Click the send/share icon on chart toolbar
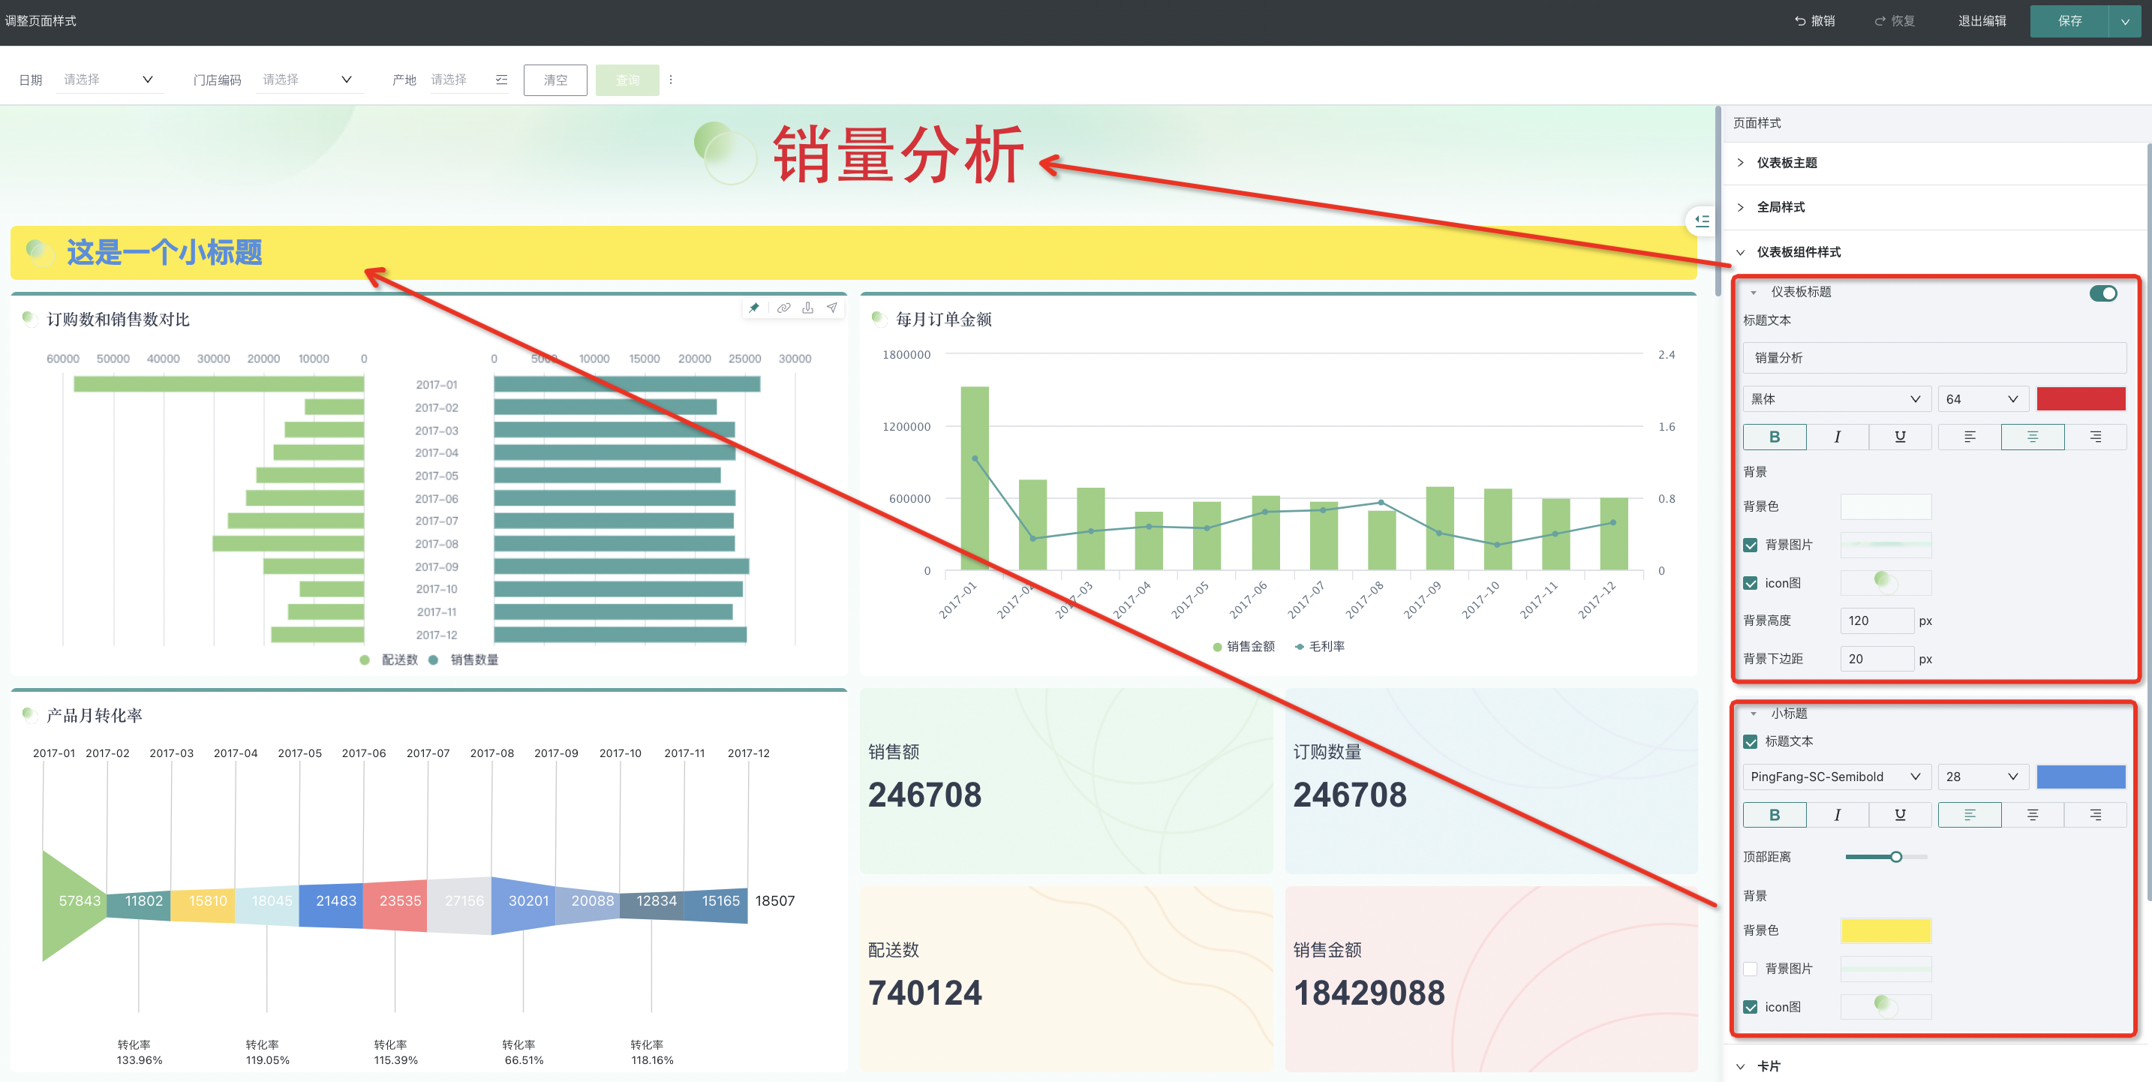The width and height of the screenshot is (2152, 1082). (x=832, y=308)
